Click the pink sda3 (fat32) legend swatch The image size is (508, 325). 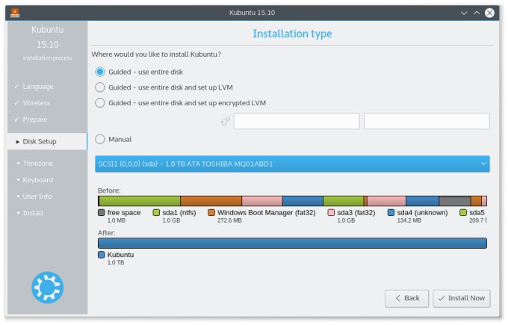pyautogui.click(x=331, y=213)
